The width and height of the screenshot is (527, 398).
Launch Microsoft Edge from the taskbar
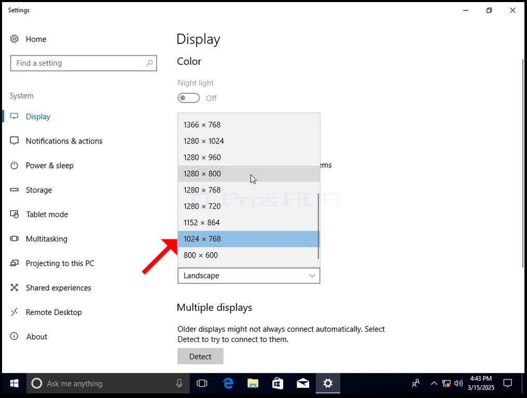pyautogui.click(x=228, y=383)
